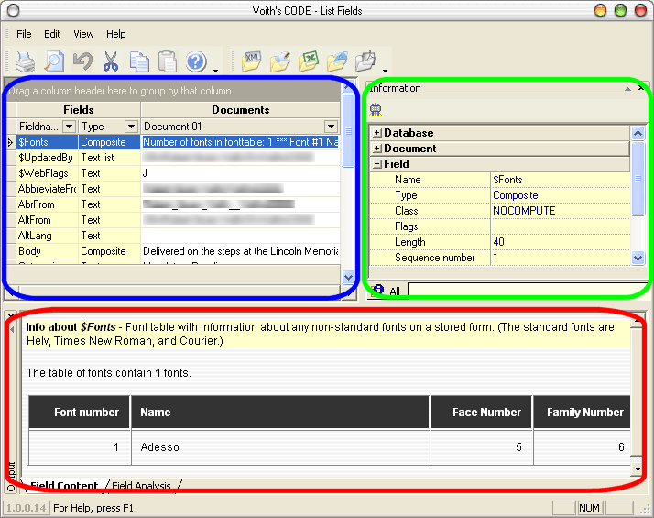Open the Help menu
The height and width of the screenshot is (518, 654).
(115, 34)
